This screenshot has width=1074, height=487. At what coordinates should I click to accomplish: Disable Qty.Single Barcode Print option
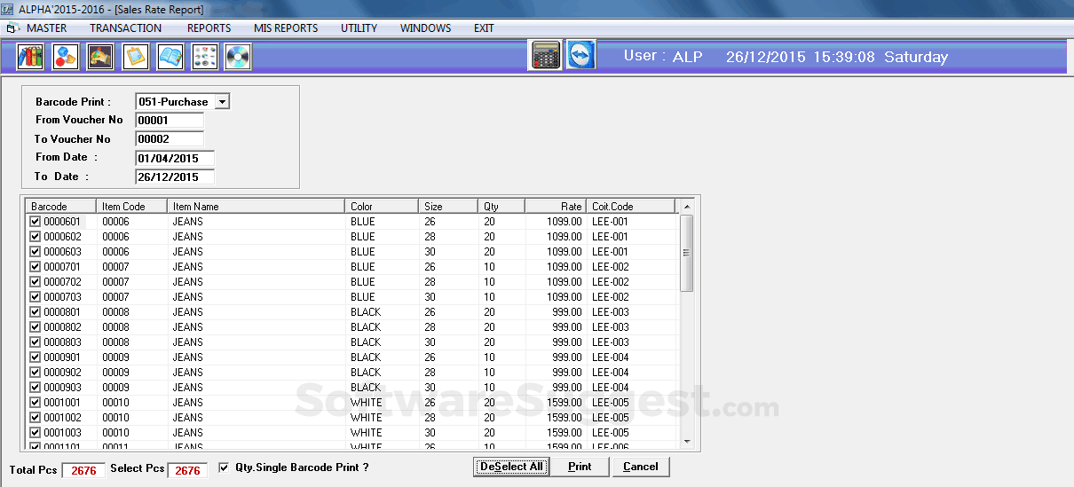click(224, 467)
